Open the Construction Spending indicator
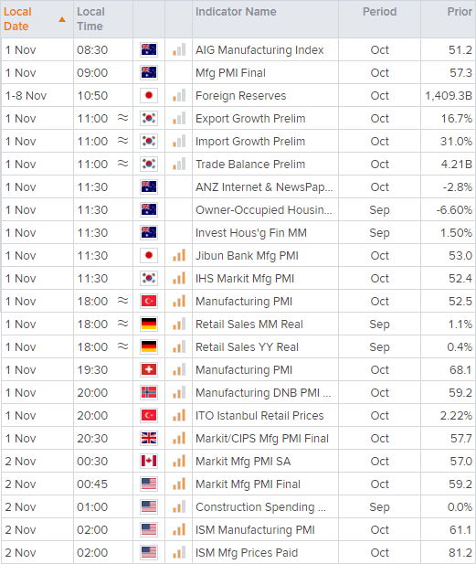The image size is (476, 564). point(260,506)
